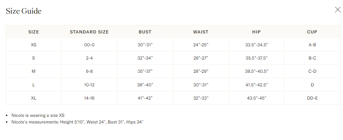Close the Size Guide dialog

click(x=337, y=10)
